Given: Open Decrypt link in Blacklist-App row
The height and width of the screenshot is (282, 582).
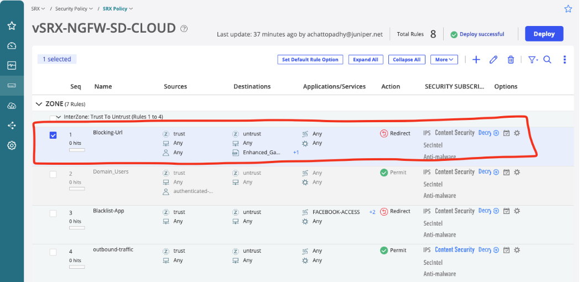Looking at the screenshot, I should [x=485, y=211].
